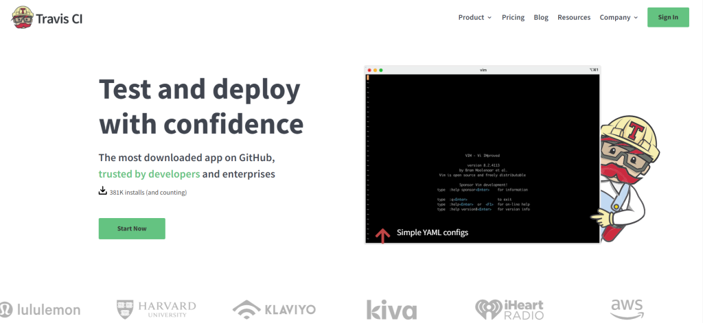
Task: Click the lululemon logo
Action: click(x=40, y=309)
